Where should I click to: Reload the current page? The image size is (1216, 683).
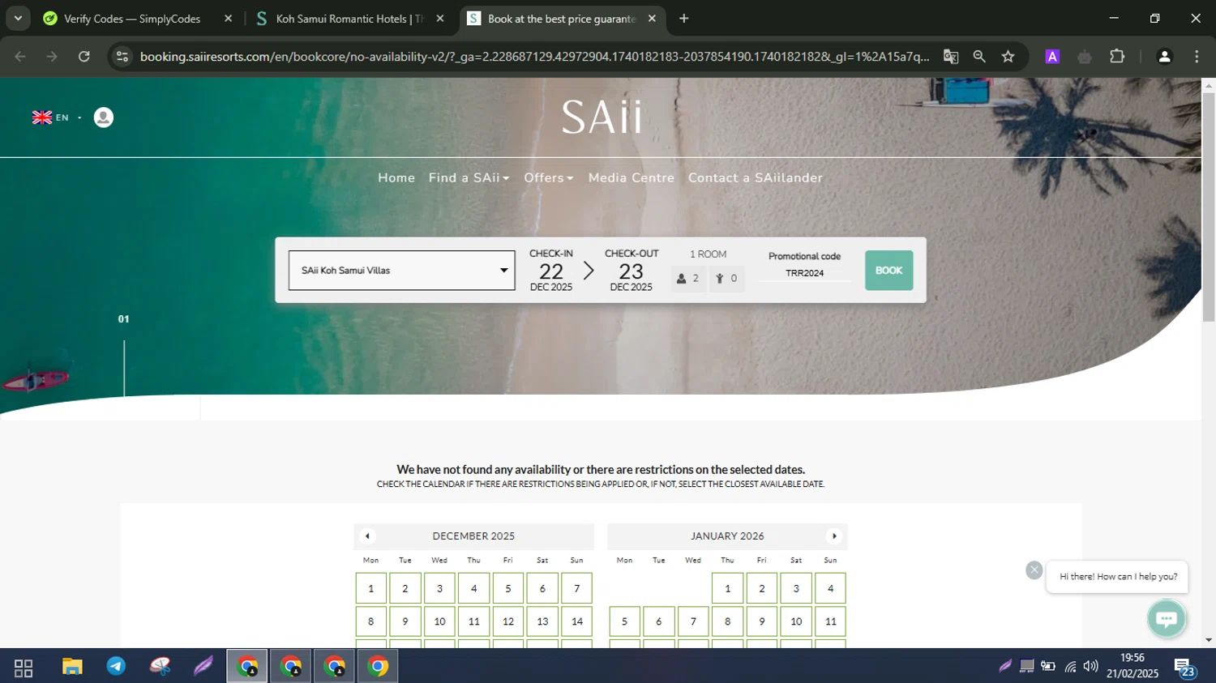84,57
